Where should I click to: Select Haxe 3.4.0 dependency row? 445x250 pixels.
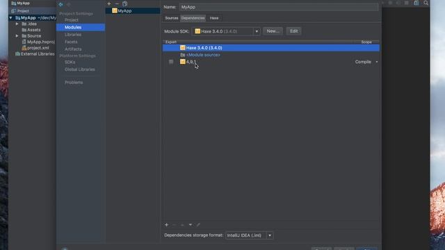(271, 48)
